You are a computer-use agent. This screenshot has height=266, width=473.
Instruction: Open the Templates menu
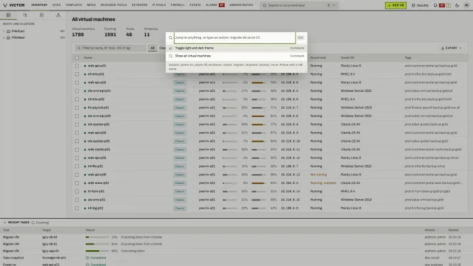pos(74,5)
